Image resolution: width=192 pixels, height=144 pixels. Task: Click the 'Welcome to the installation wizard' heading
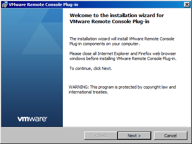click(x=117, y=15)
